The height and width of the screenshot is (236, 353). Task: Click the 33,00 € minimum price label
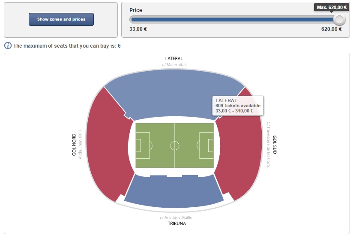pyautogui.click(x=138, y=29)
